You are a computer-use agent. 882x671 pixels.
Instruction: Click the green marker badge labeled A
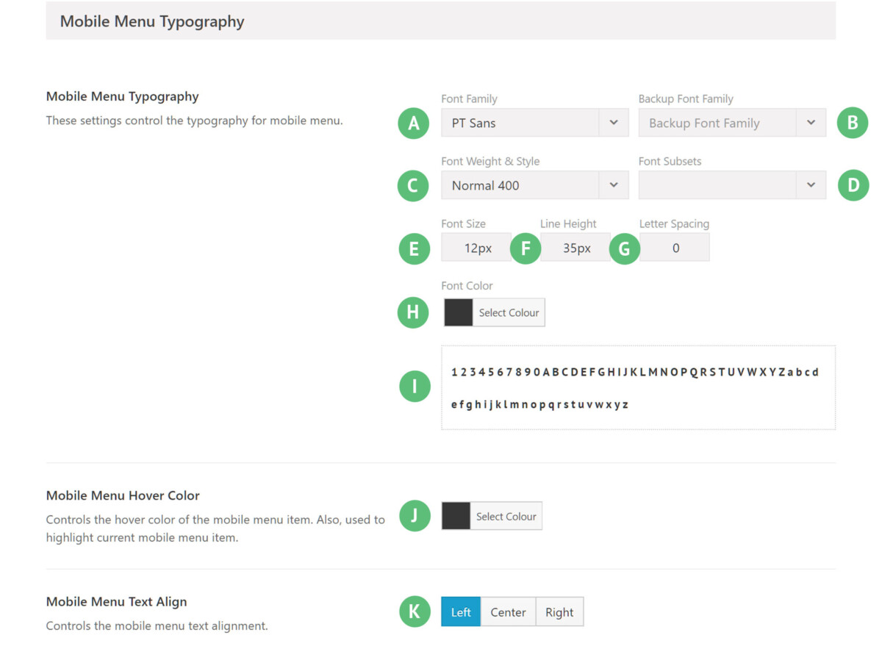[412, 123]
